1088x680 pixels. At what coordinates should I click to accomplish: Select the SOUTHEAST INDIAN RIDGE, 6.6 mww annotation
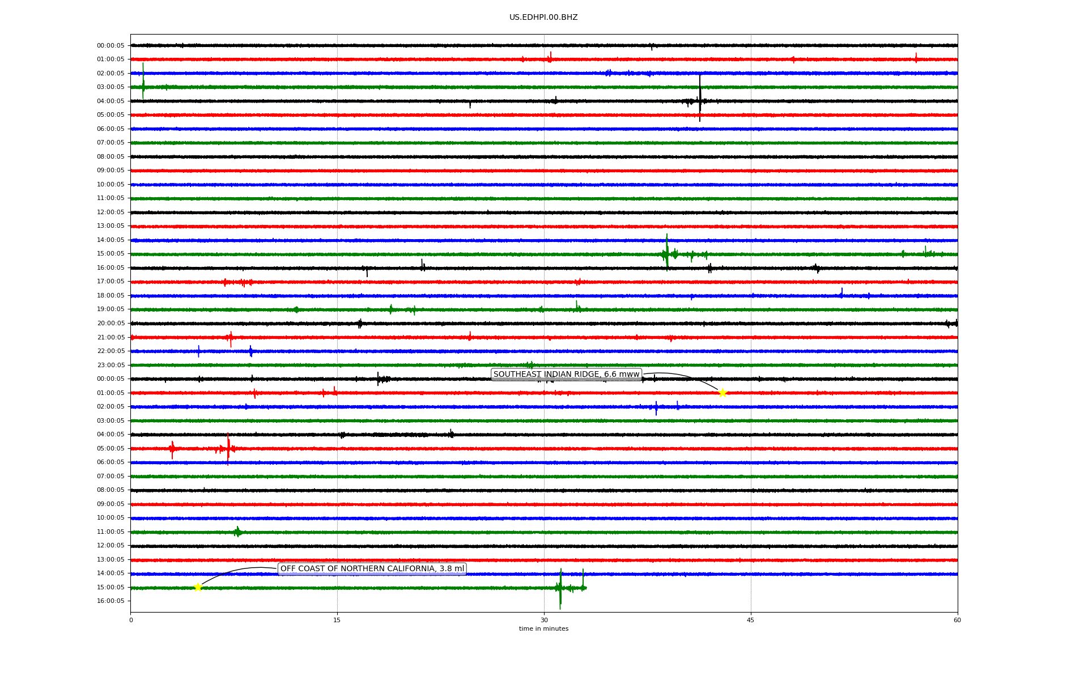pos(566,375)
